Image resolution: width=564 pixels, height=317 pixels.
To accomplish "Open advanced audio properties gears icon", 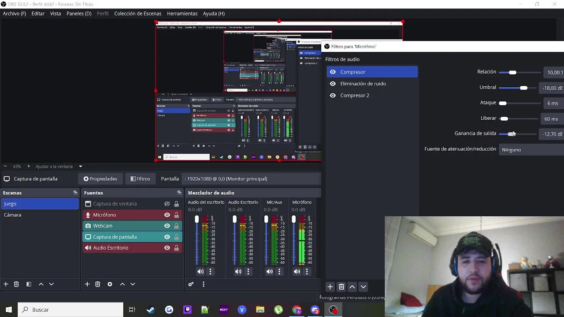I will [x=191, y=284].
